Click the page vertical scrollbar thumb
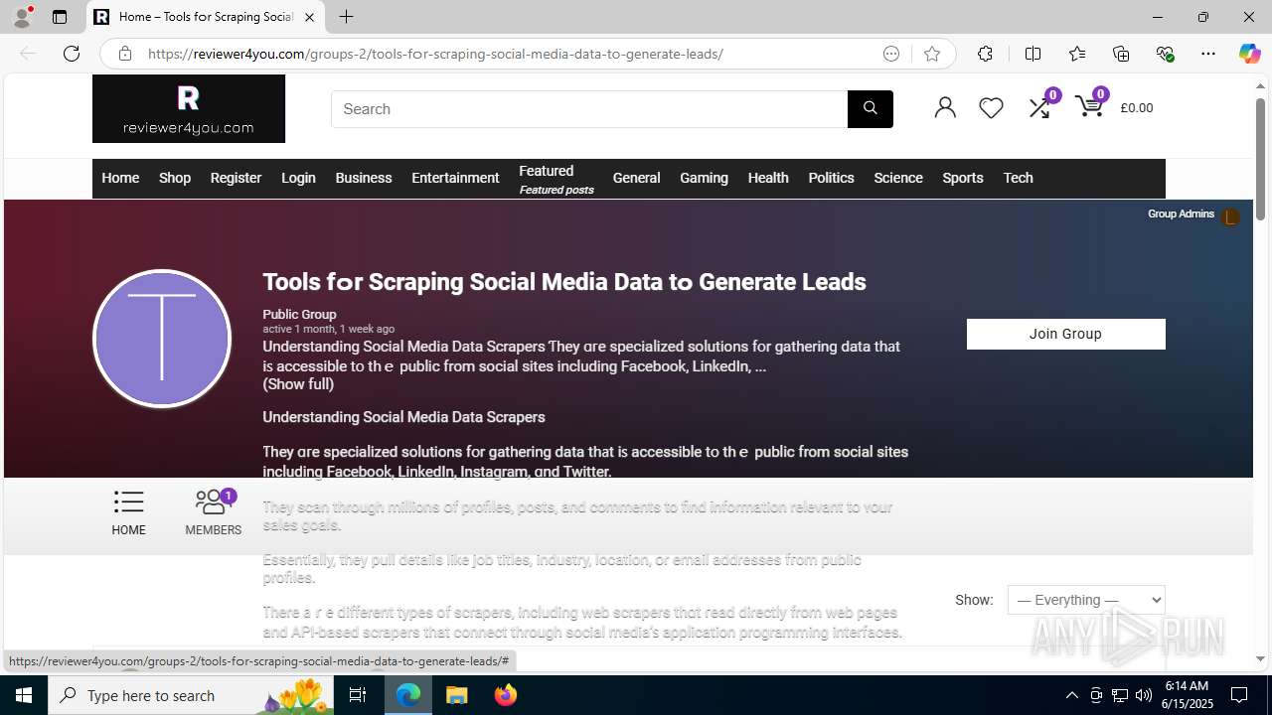Screen dimensions: 1272x715 tap(1260, 159)
